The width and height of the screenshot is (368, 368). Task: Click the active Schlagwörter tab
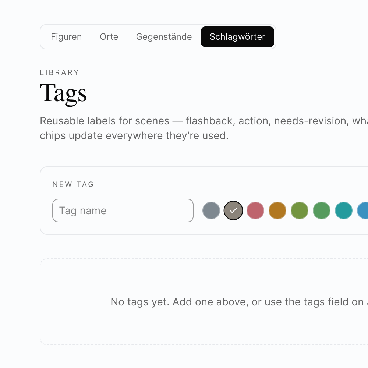point(237,37)
